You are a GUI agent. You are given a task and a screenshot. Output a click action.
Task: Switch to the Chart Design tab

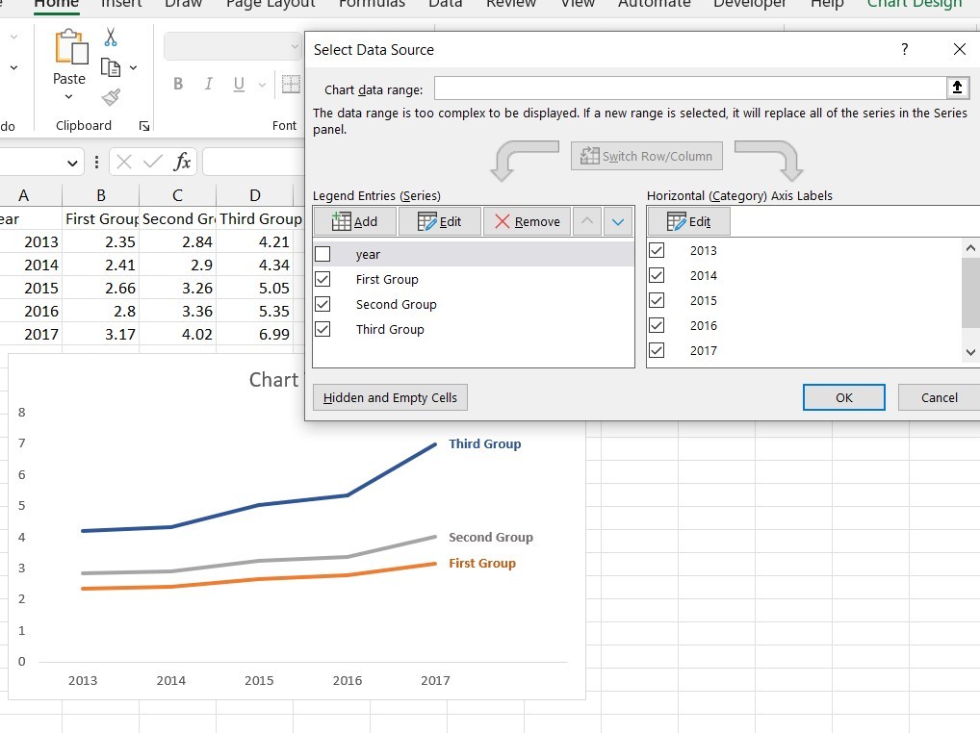(914, 4)
